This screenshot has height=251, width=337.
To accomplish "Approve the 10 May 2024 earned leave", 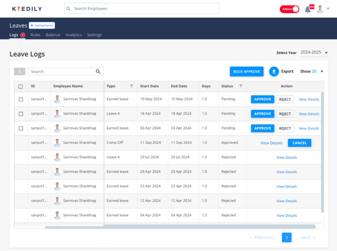I will point(262,99).
